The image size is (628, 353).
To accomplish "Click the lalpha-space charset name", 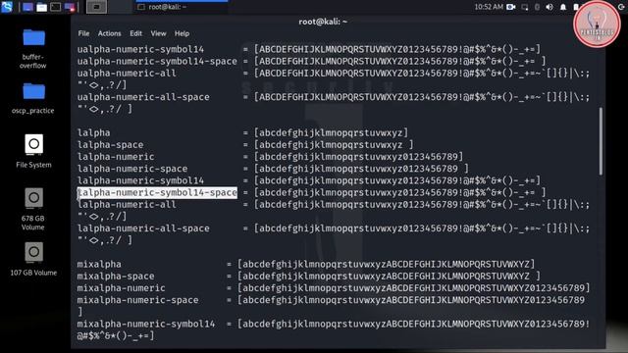I will coord(111,145).
